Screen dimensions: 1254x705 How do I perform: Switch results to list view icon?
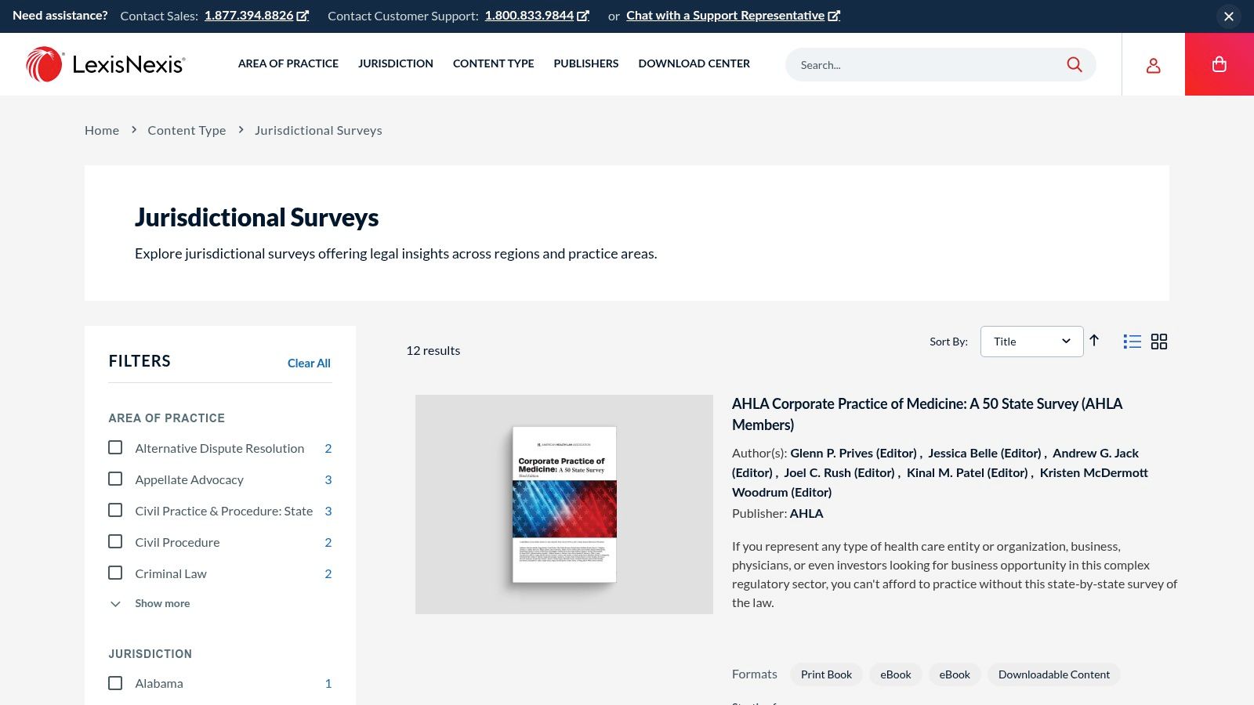[x=1132, y=342]
